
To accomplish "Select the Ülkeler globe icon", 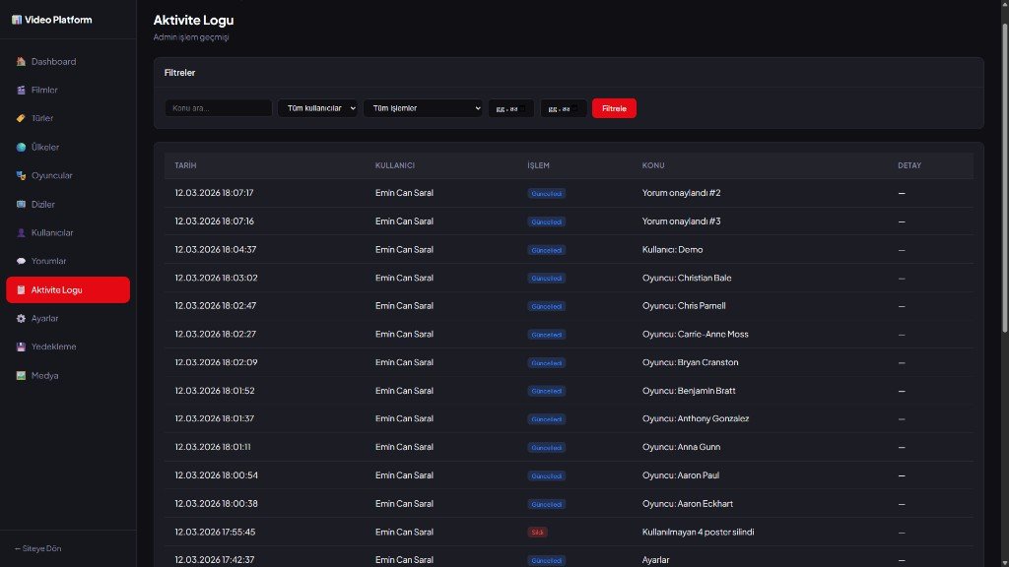I will click(x=21, y=147).
